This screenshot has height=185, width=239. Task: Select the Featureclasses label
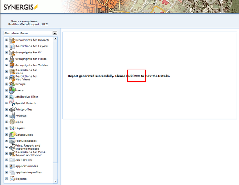pos(26,141)
